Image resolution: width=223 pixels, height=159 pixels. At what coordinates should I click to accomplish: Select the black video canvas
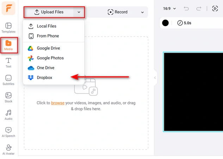193,92
